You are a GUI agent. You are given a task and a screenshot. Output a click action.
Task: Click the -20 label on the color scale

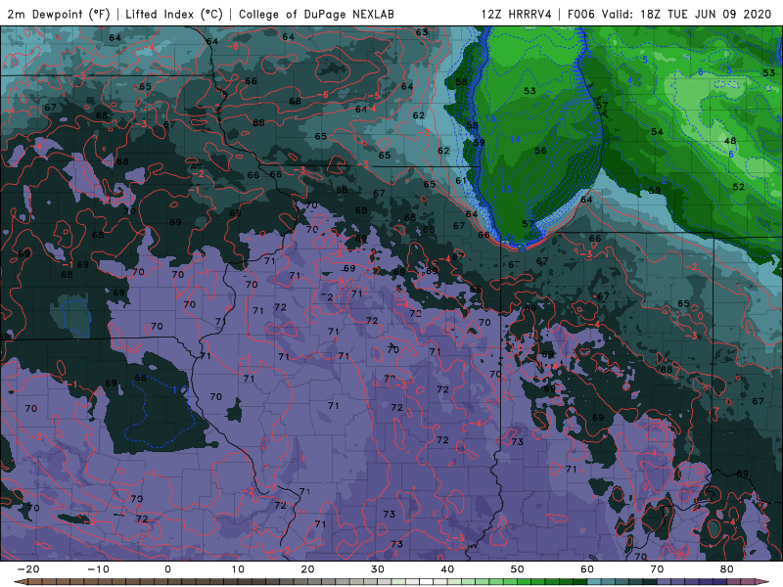[27, 569]
